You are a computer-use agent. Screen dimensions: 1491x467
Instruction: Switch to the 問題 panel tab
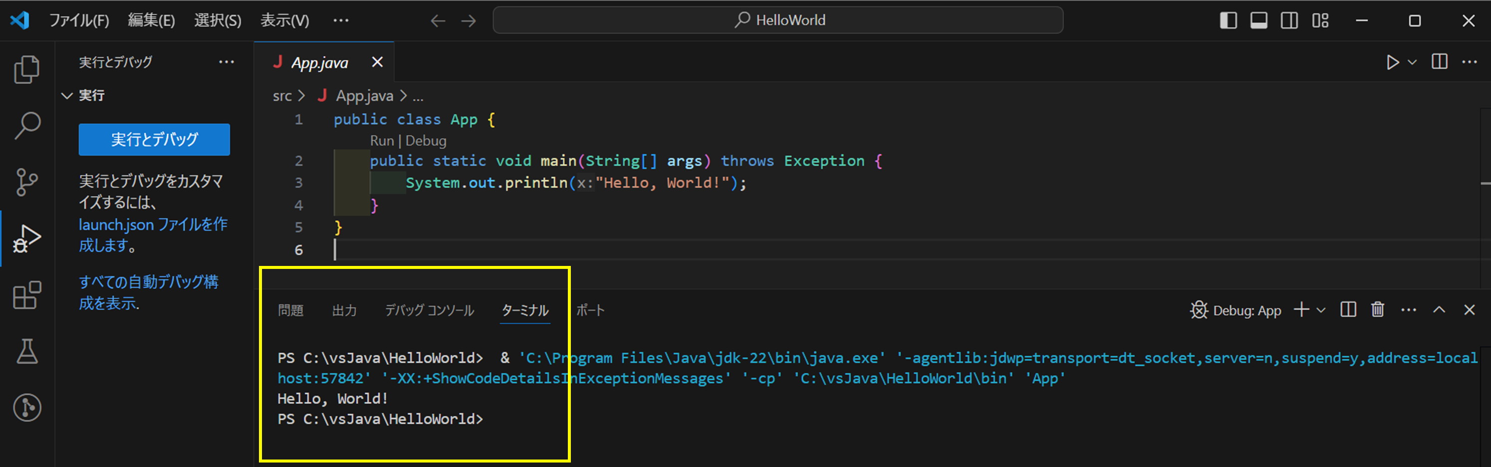(290, 310)
